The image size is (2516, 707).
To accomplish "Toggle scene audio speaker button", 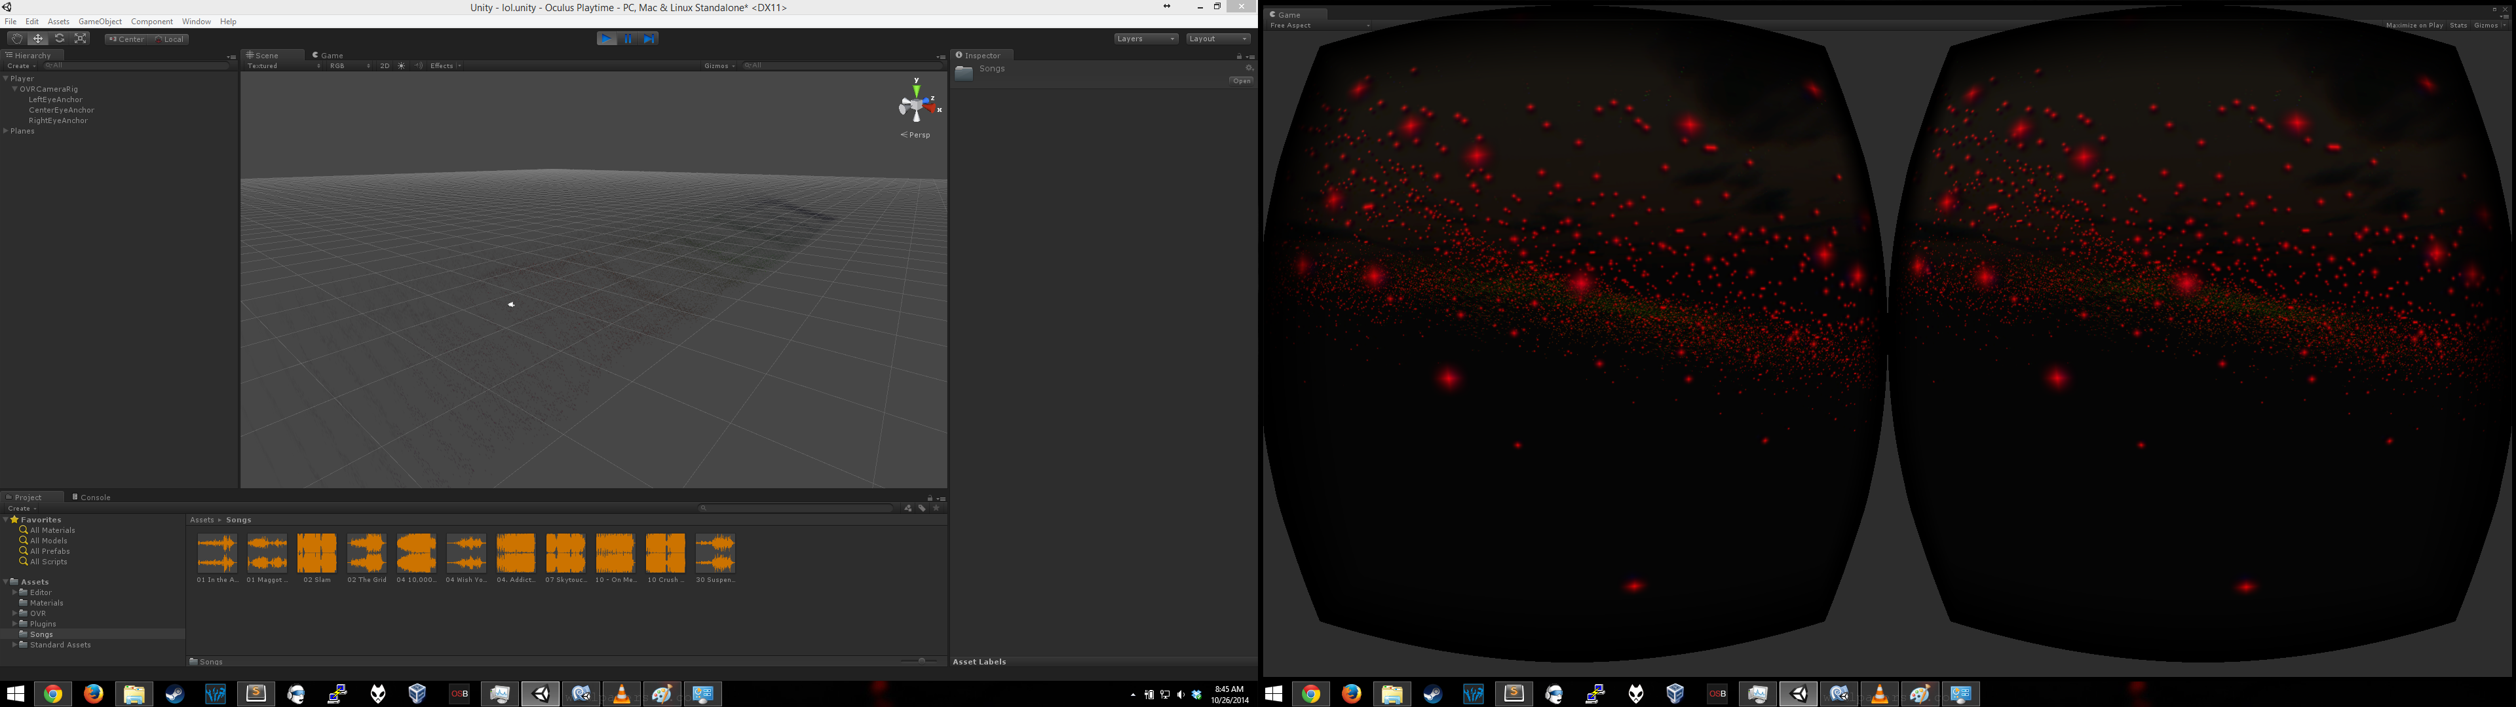I will click(419, 66).
